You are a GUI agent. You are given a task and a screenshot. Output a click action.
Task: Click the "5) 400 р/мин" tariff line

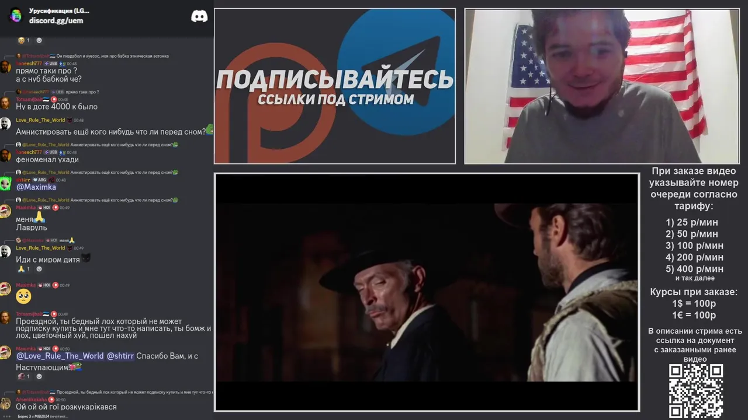694,269
